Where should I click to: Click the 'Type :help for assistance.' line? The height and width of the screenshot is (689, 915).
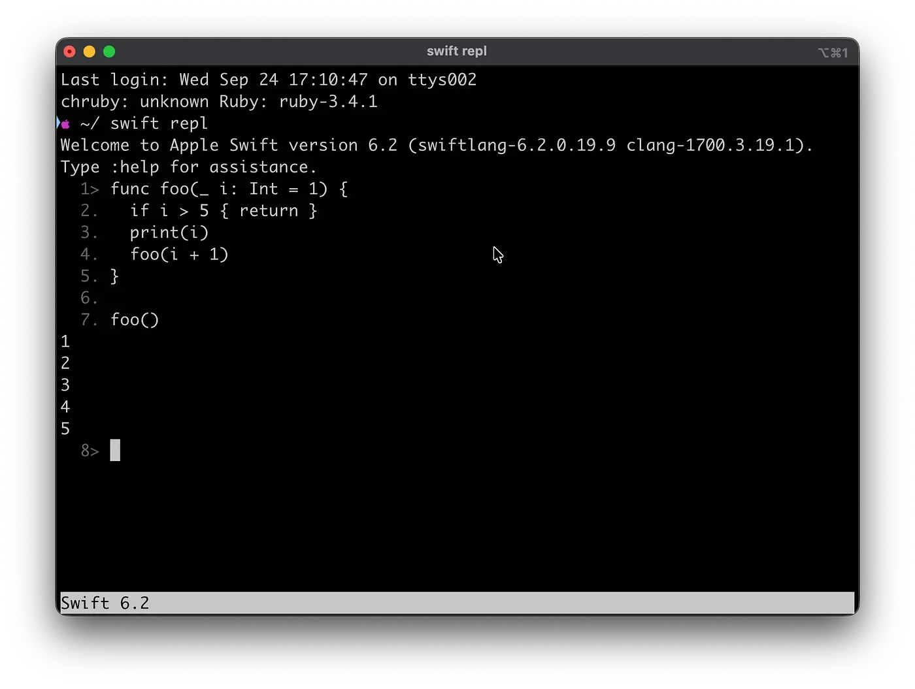(189, 167)
